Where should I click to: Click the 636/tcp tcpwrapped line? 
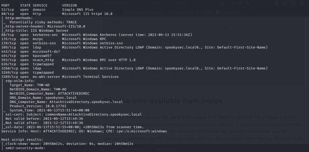[28, 64]
